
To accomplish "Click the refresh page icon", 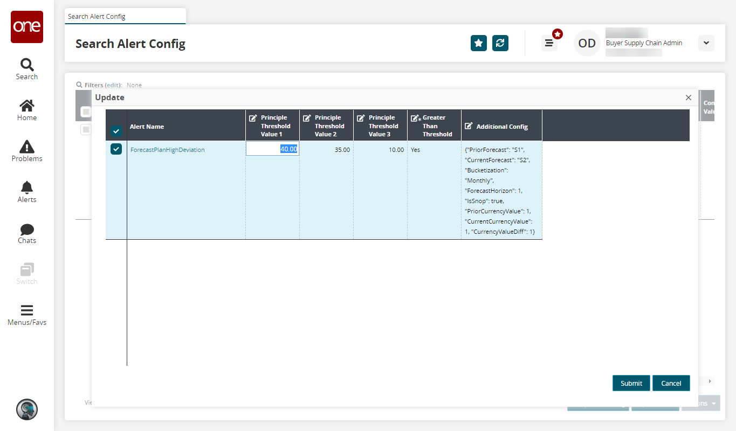I will click(x=500, y=43).
